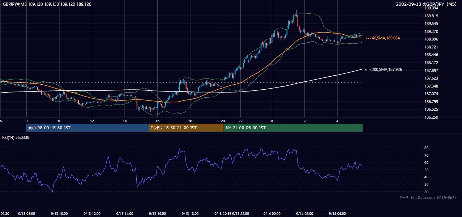462x217 pixels.
Task: Click the 9/14 02:00 bottom time label
Action: pyautogui.click(x=304, y=214)
